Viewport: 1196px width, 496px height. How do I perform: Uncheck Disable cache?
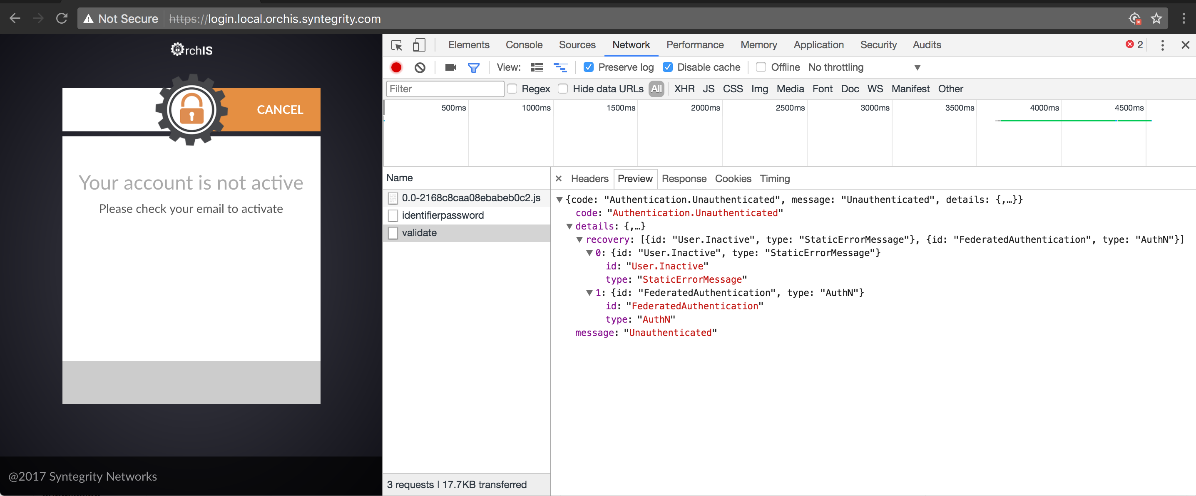point(668,67)
